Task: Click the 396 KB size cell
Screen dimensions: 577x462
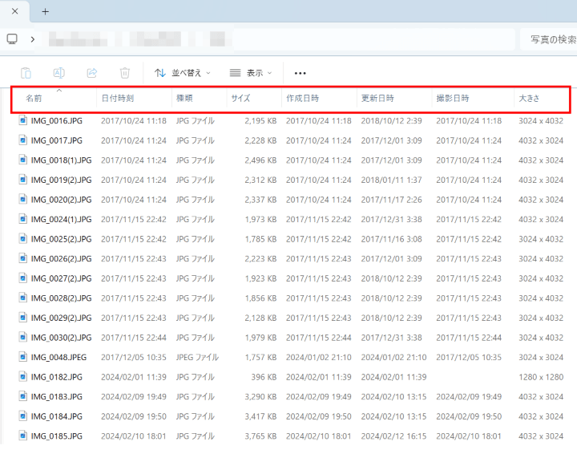Action: click(264, 377)
